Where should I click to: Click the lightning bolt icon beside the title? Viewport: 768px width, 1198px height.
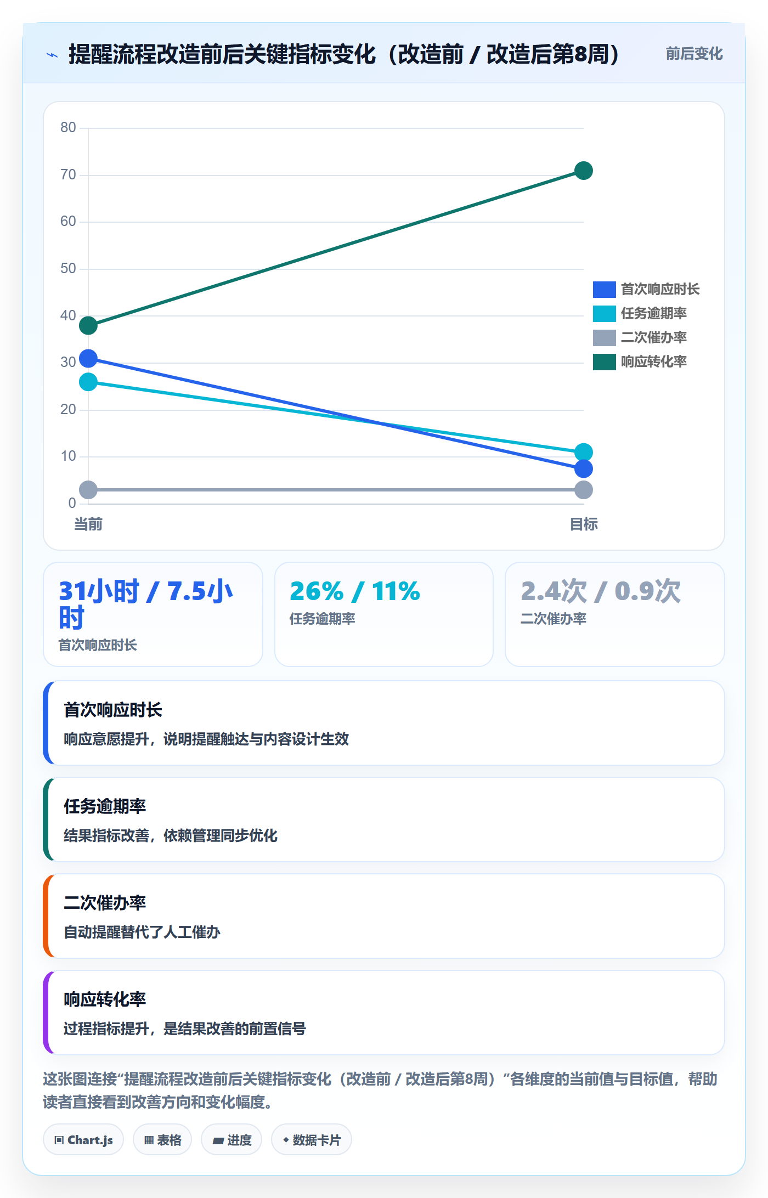point(52,55)
